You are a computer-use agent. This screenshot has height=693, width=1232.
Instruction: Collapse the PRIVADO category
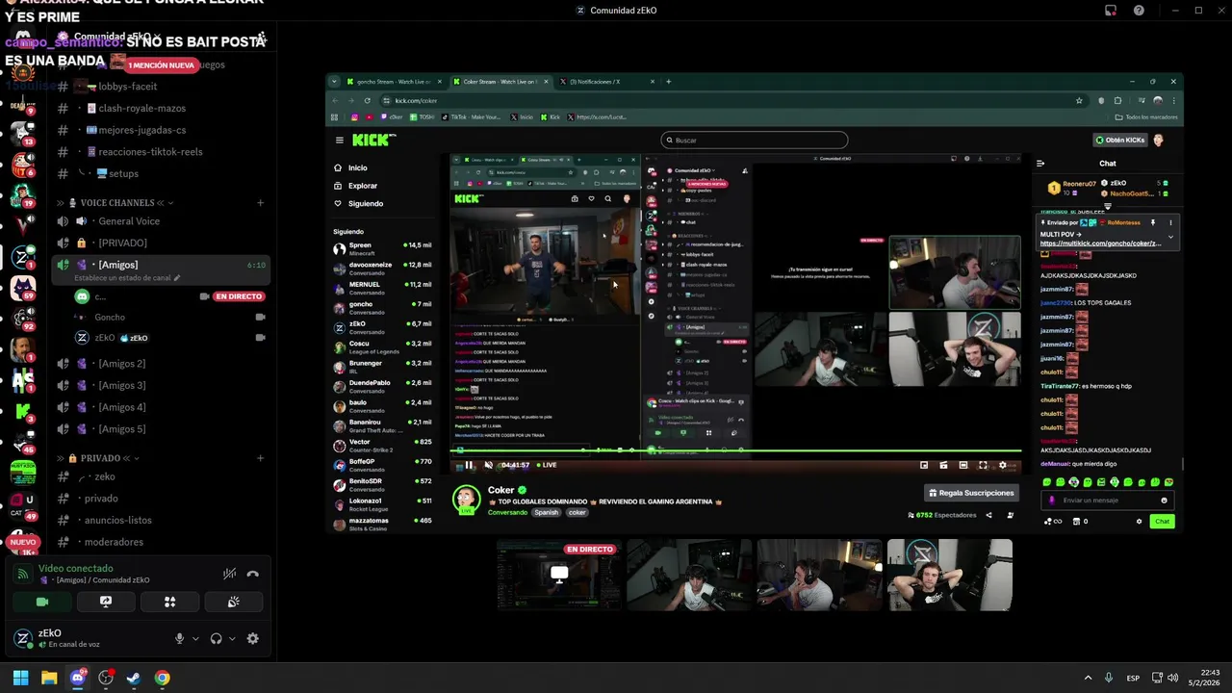coord(98,458)
